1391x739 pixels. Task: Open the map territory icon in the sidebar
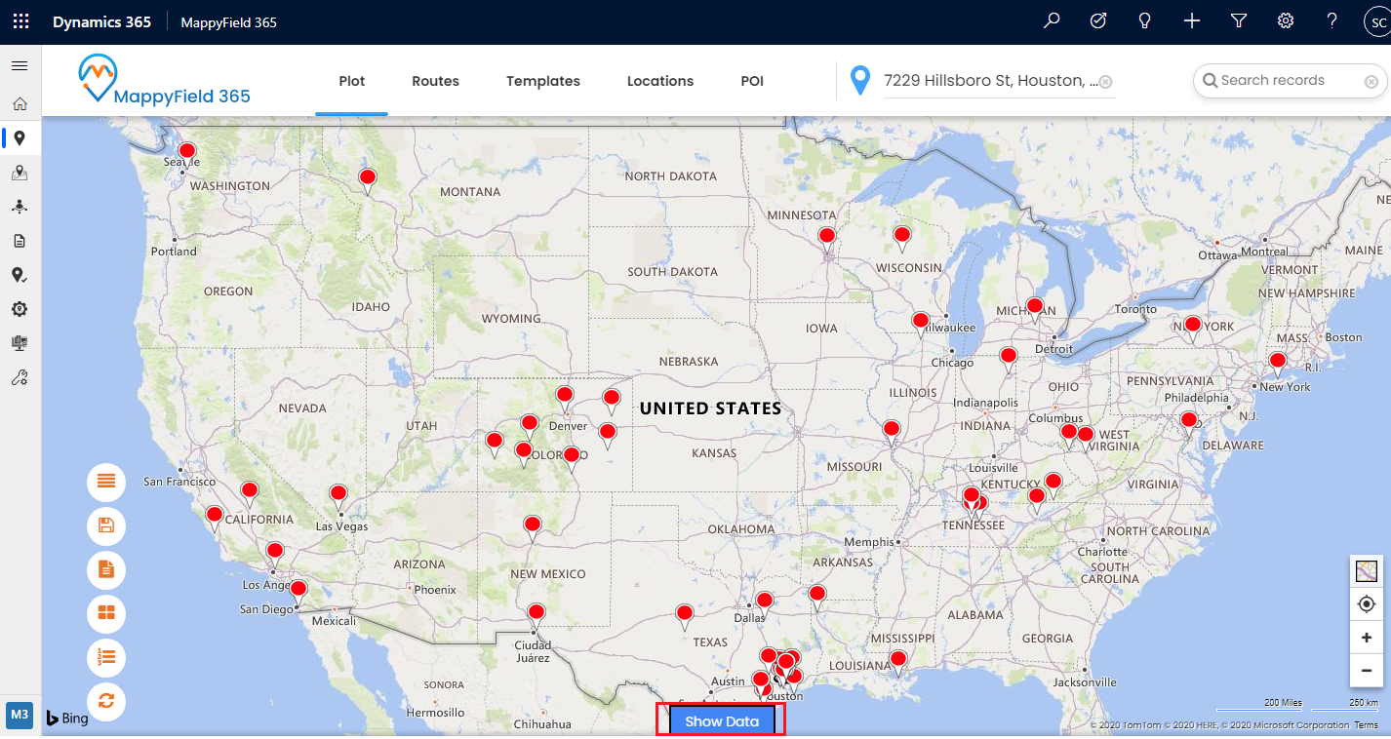tap(20, 173)
